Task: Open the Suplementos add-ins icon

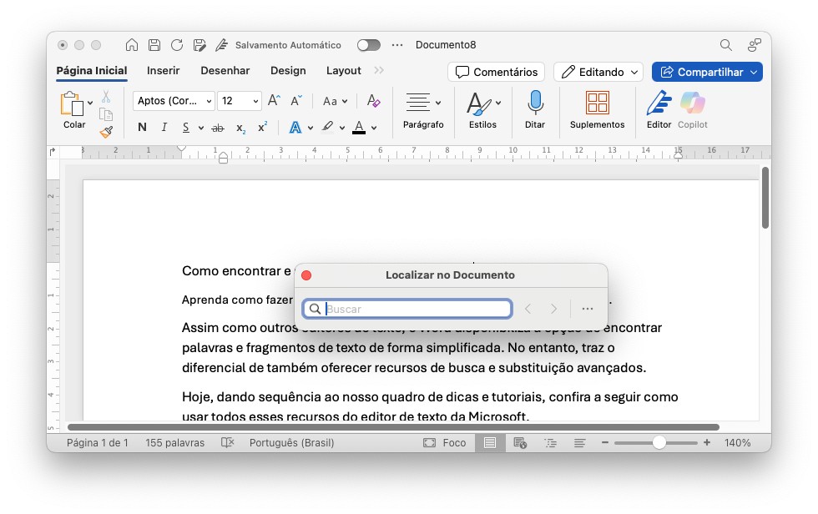Action: pos(597,103)
